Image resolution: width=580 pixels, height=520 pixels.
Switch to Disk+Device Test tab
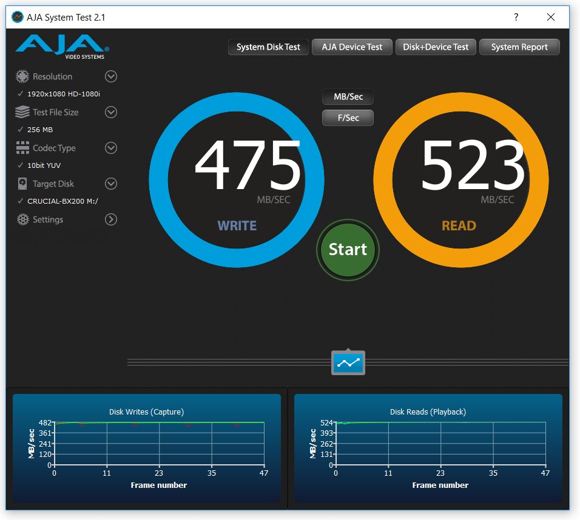[436, 47]
